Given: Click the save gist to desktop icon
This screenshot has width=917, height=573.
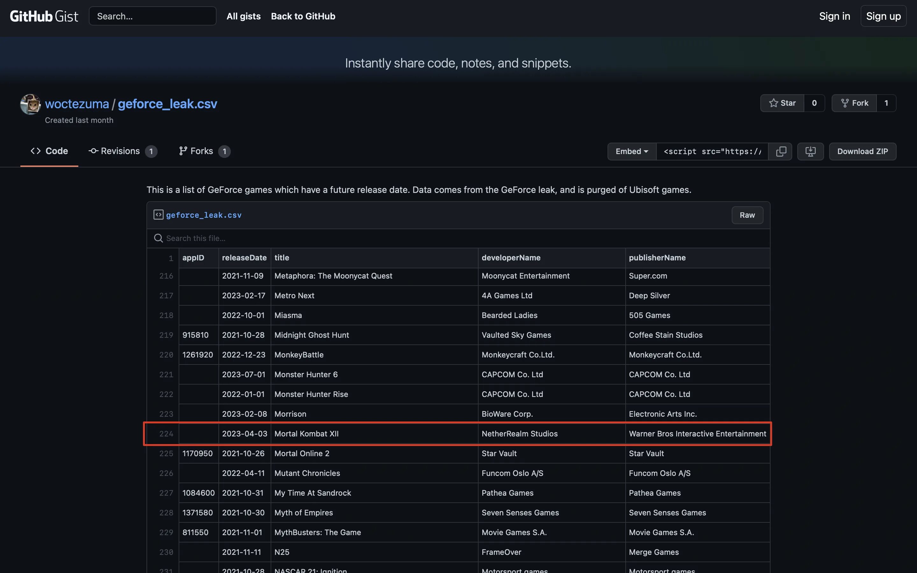Looking at the screenshot, I should point(810,151).
